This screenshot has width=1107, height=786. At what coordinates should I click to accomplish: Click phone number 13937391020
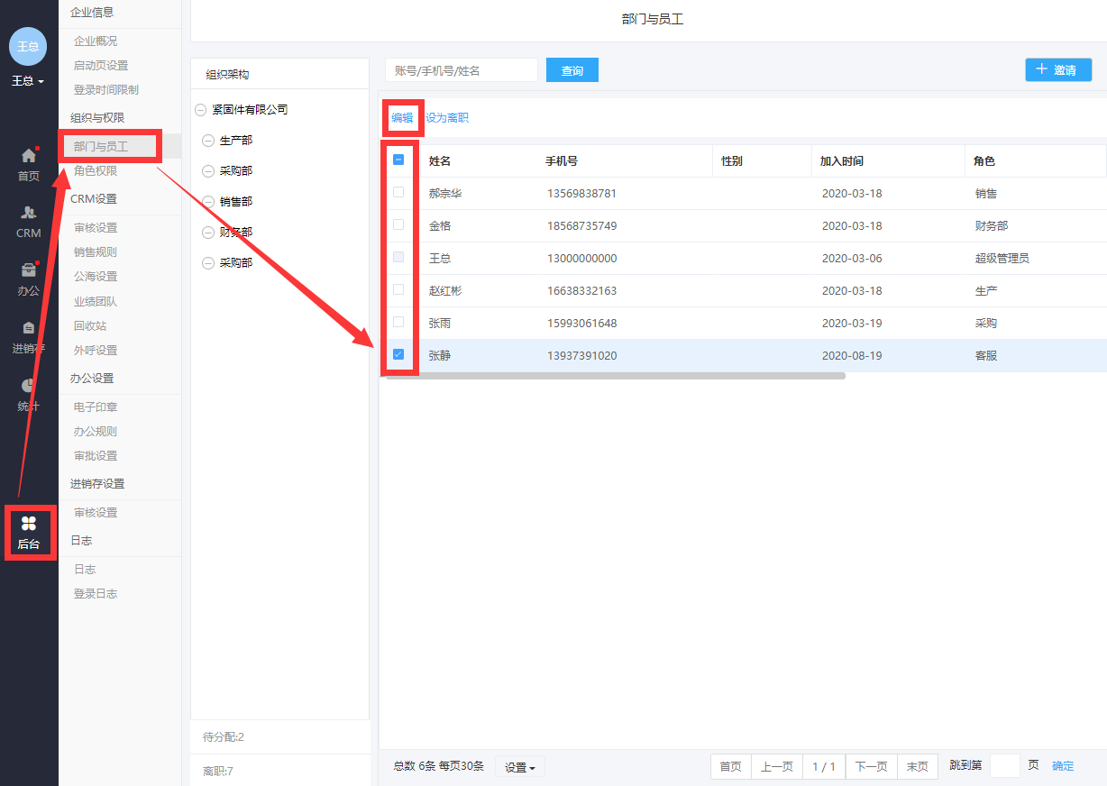tap(582, 356)
